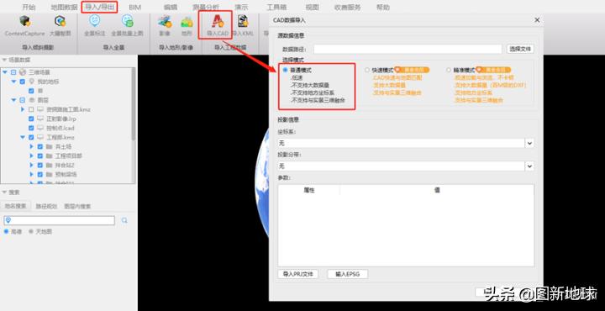The image size is (605, 311).
Task: Toggle the 工程部.kmz checkbox
Action: click(31, 137)
